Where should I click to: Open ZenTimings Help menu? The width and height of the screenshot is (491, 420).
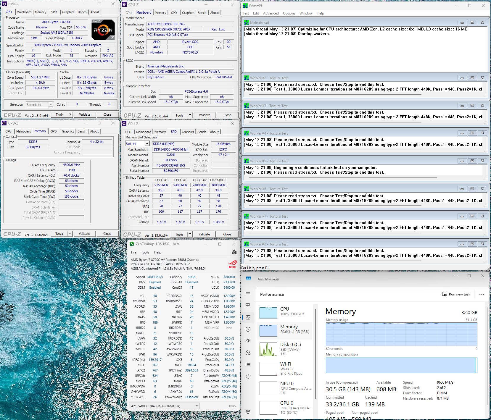point(157,252)
